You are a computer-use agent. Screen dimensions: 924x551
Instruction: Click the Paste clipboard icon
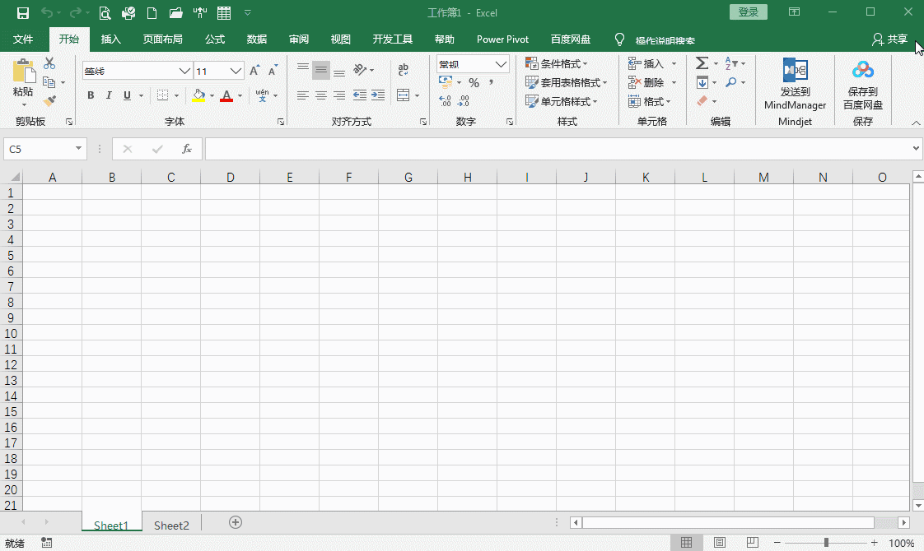[24, 71]
